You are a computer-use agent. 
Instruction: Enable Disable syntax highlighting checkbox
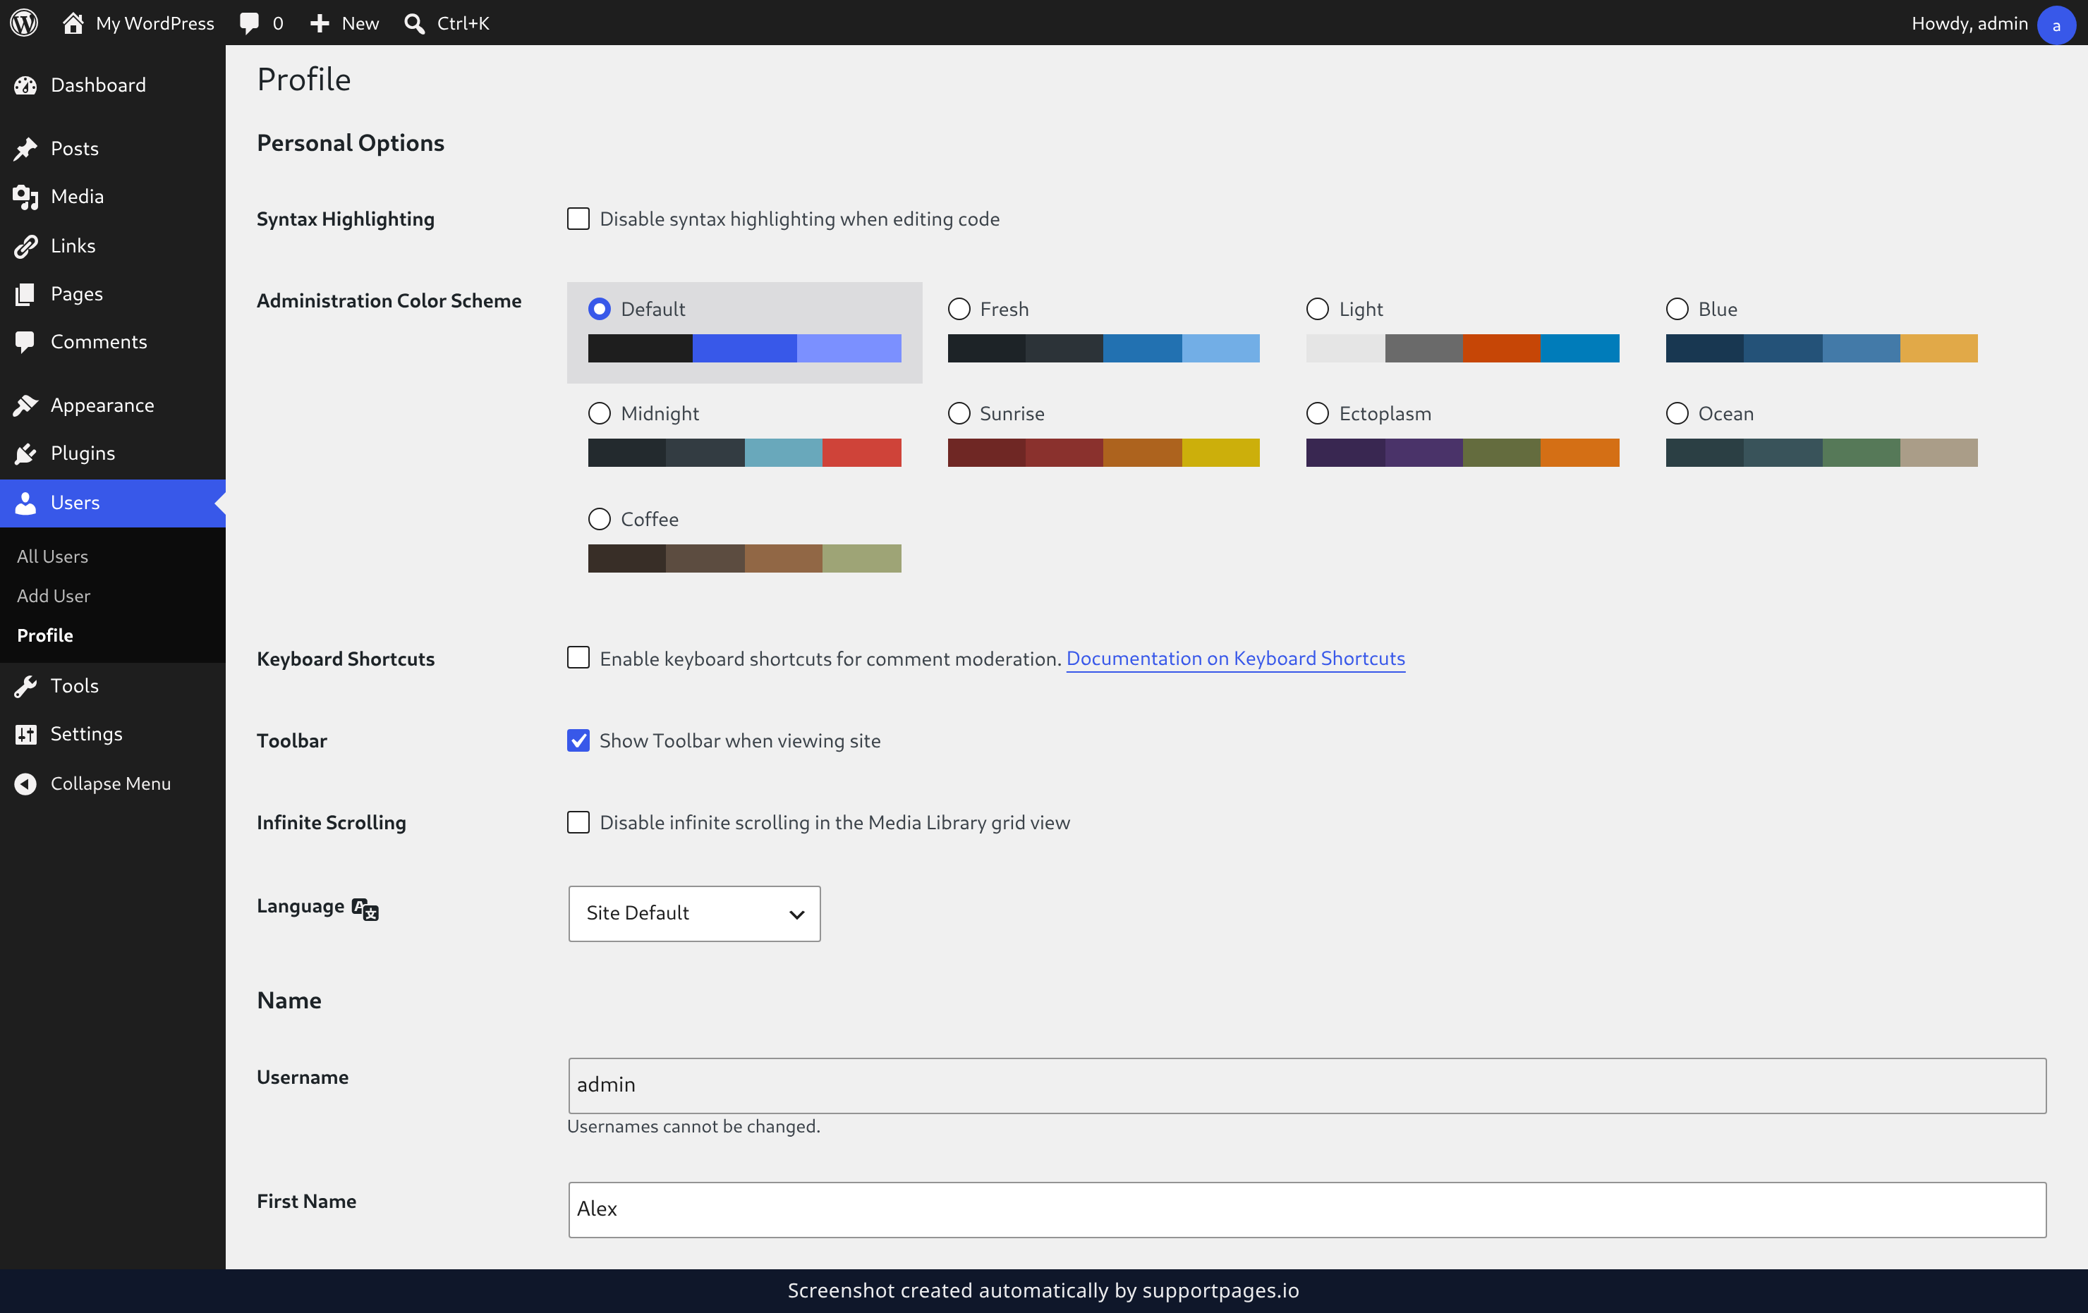[x=578, y=219]
